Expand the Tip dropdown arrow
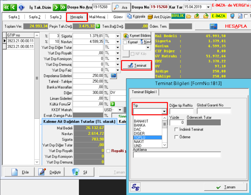Image resolution: width=251 pixels, height=195 pixels. (x=164, y=112)
